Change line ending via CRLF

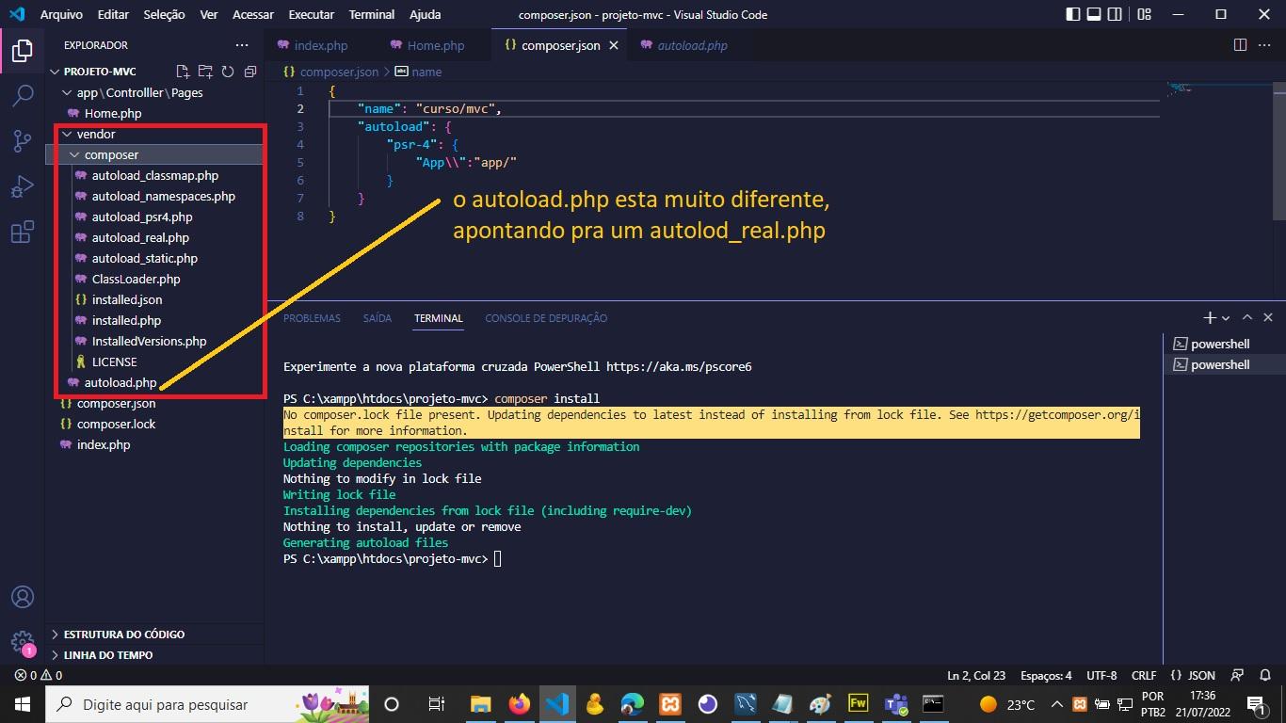[x=1144, y=675]
